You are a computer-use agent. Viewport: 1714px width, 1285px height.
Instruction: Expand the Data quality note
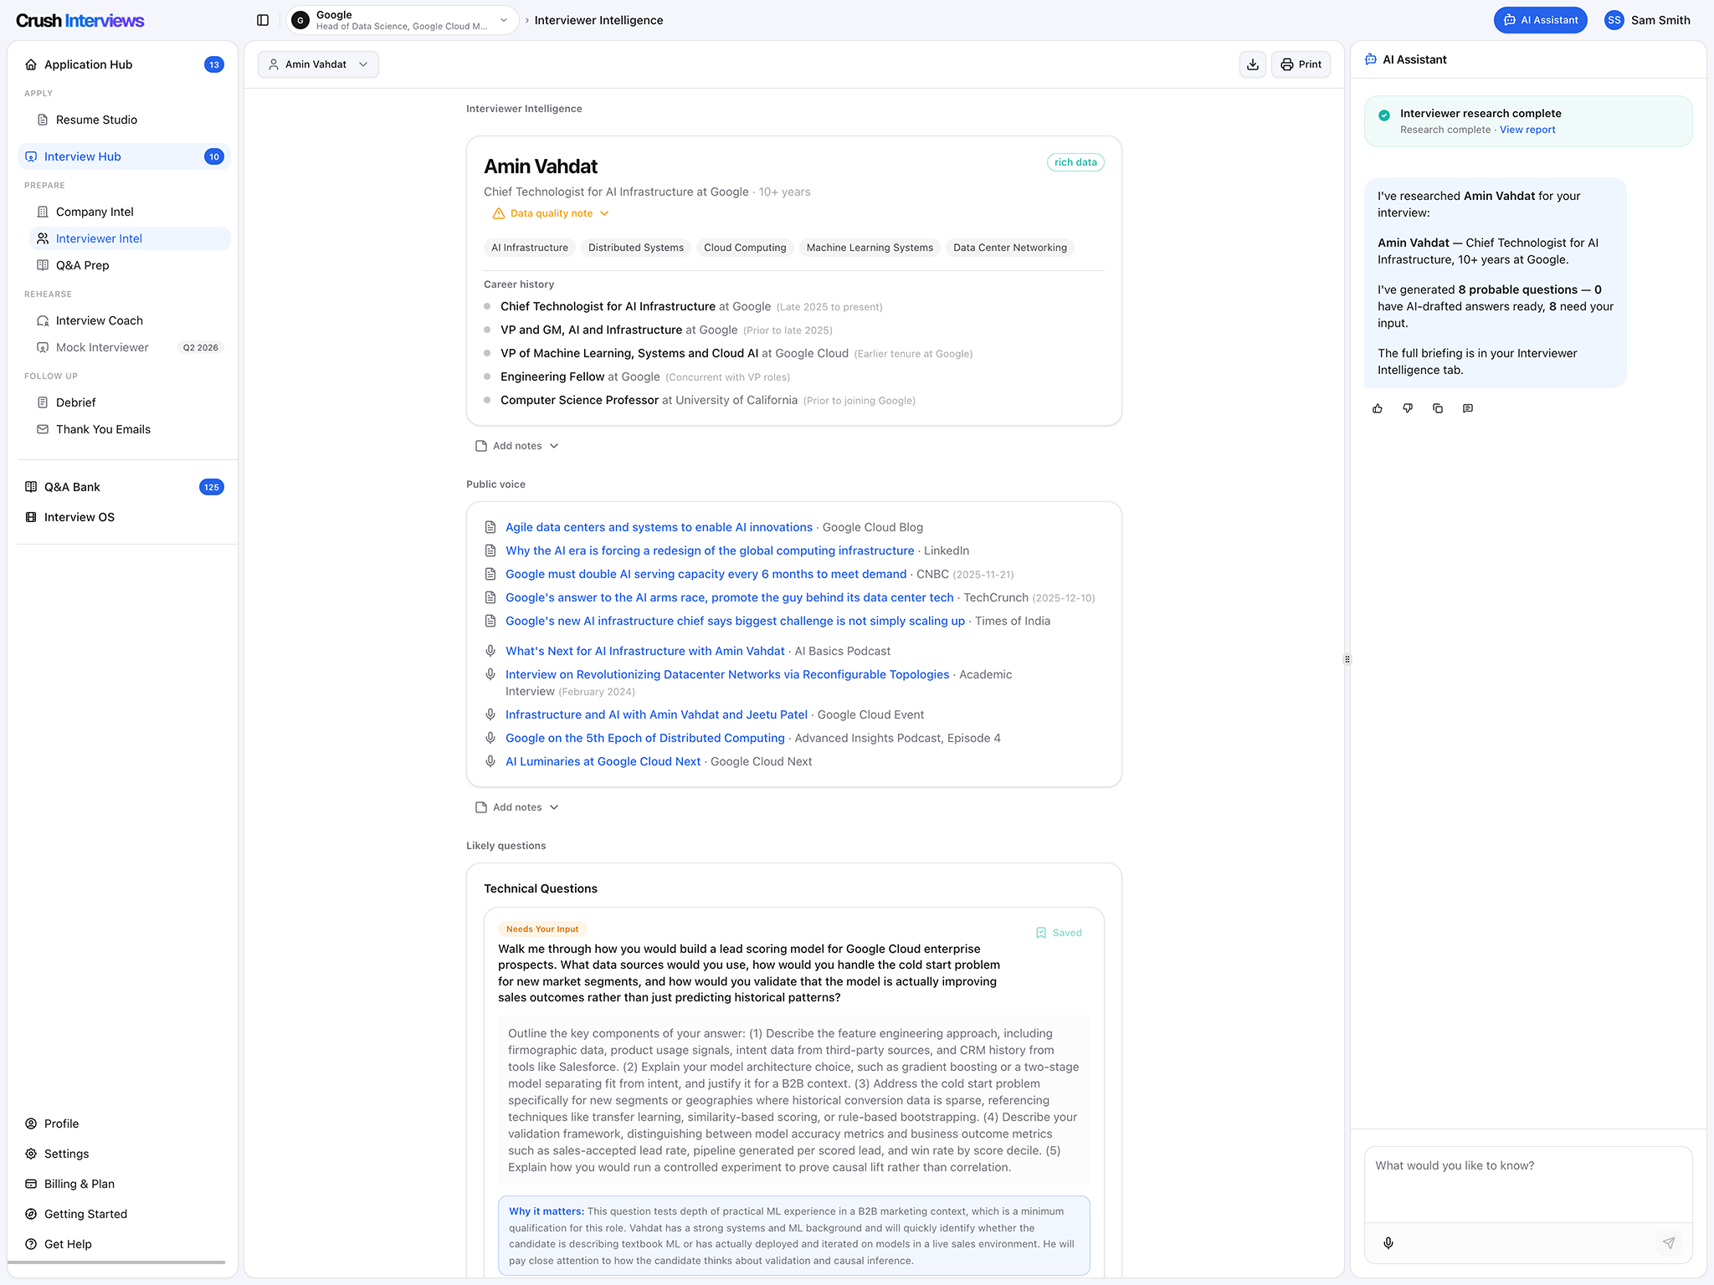point(551,213)
